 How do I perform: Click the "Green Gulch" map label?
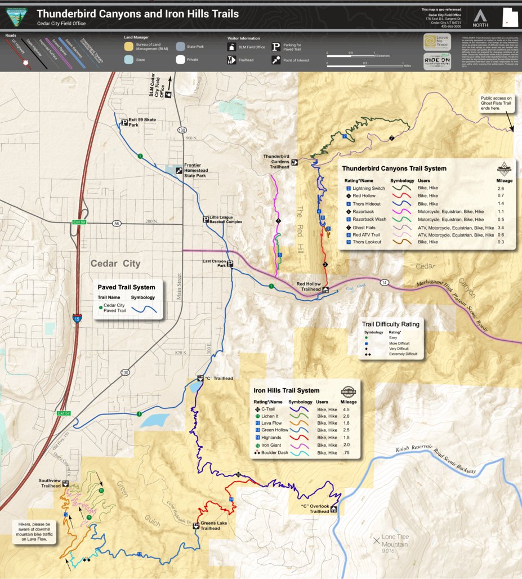(139, 504)
